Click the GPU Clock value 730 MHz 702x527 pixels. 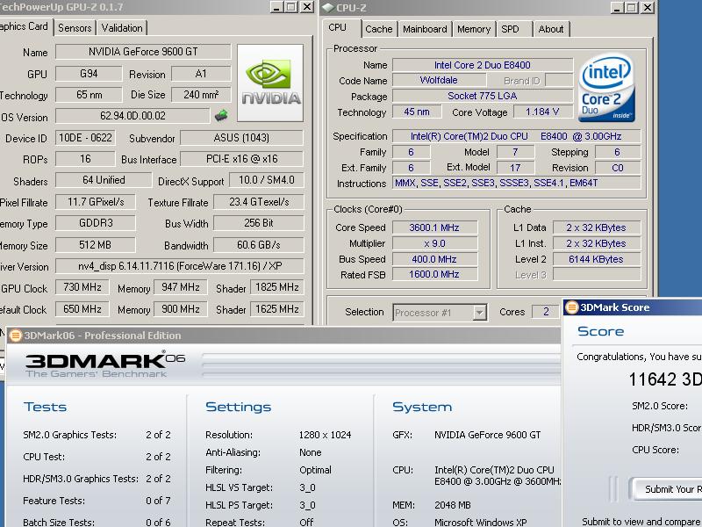click(82, 287)
